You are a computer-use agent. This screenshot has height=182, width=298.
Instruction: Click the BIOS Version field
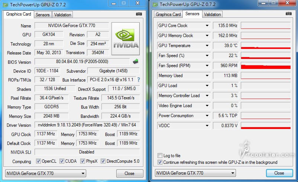pos(82,62)
